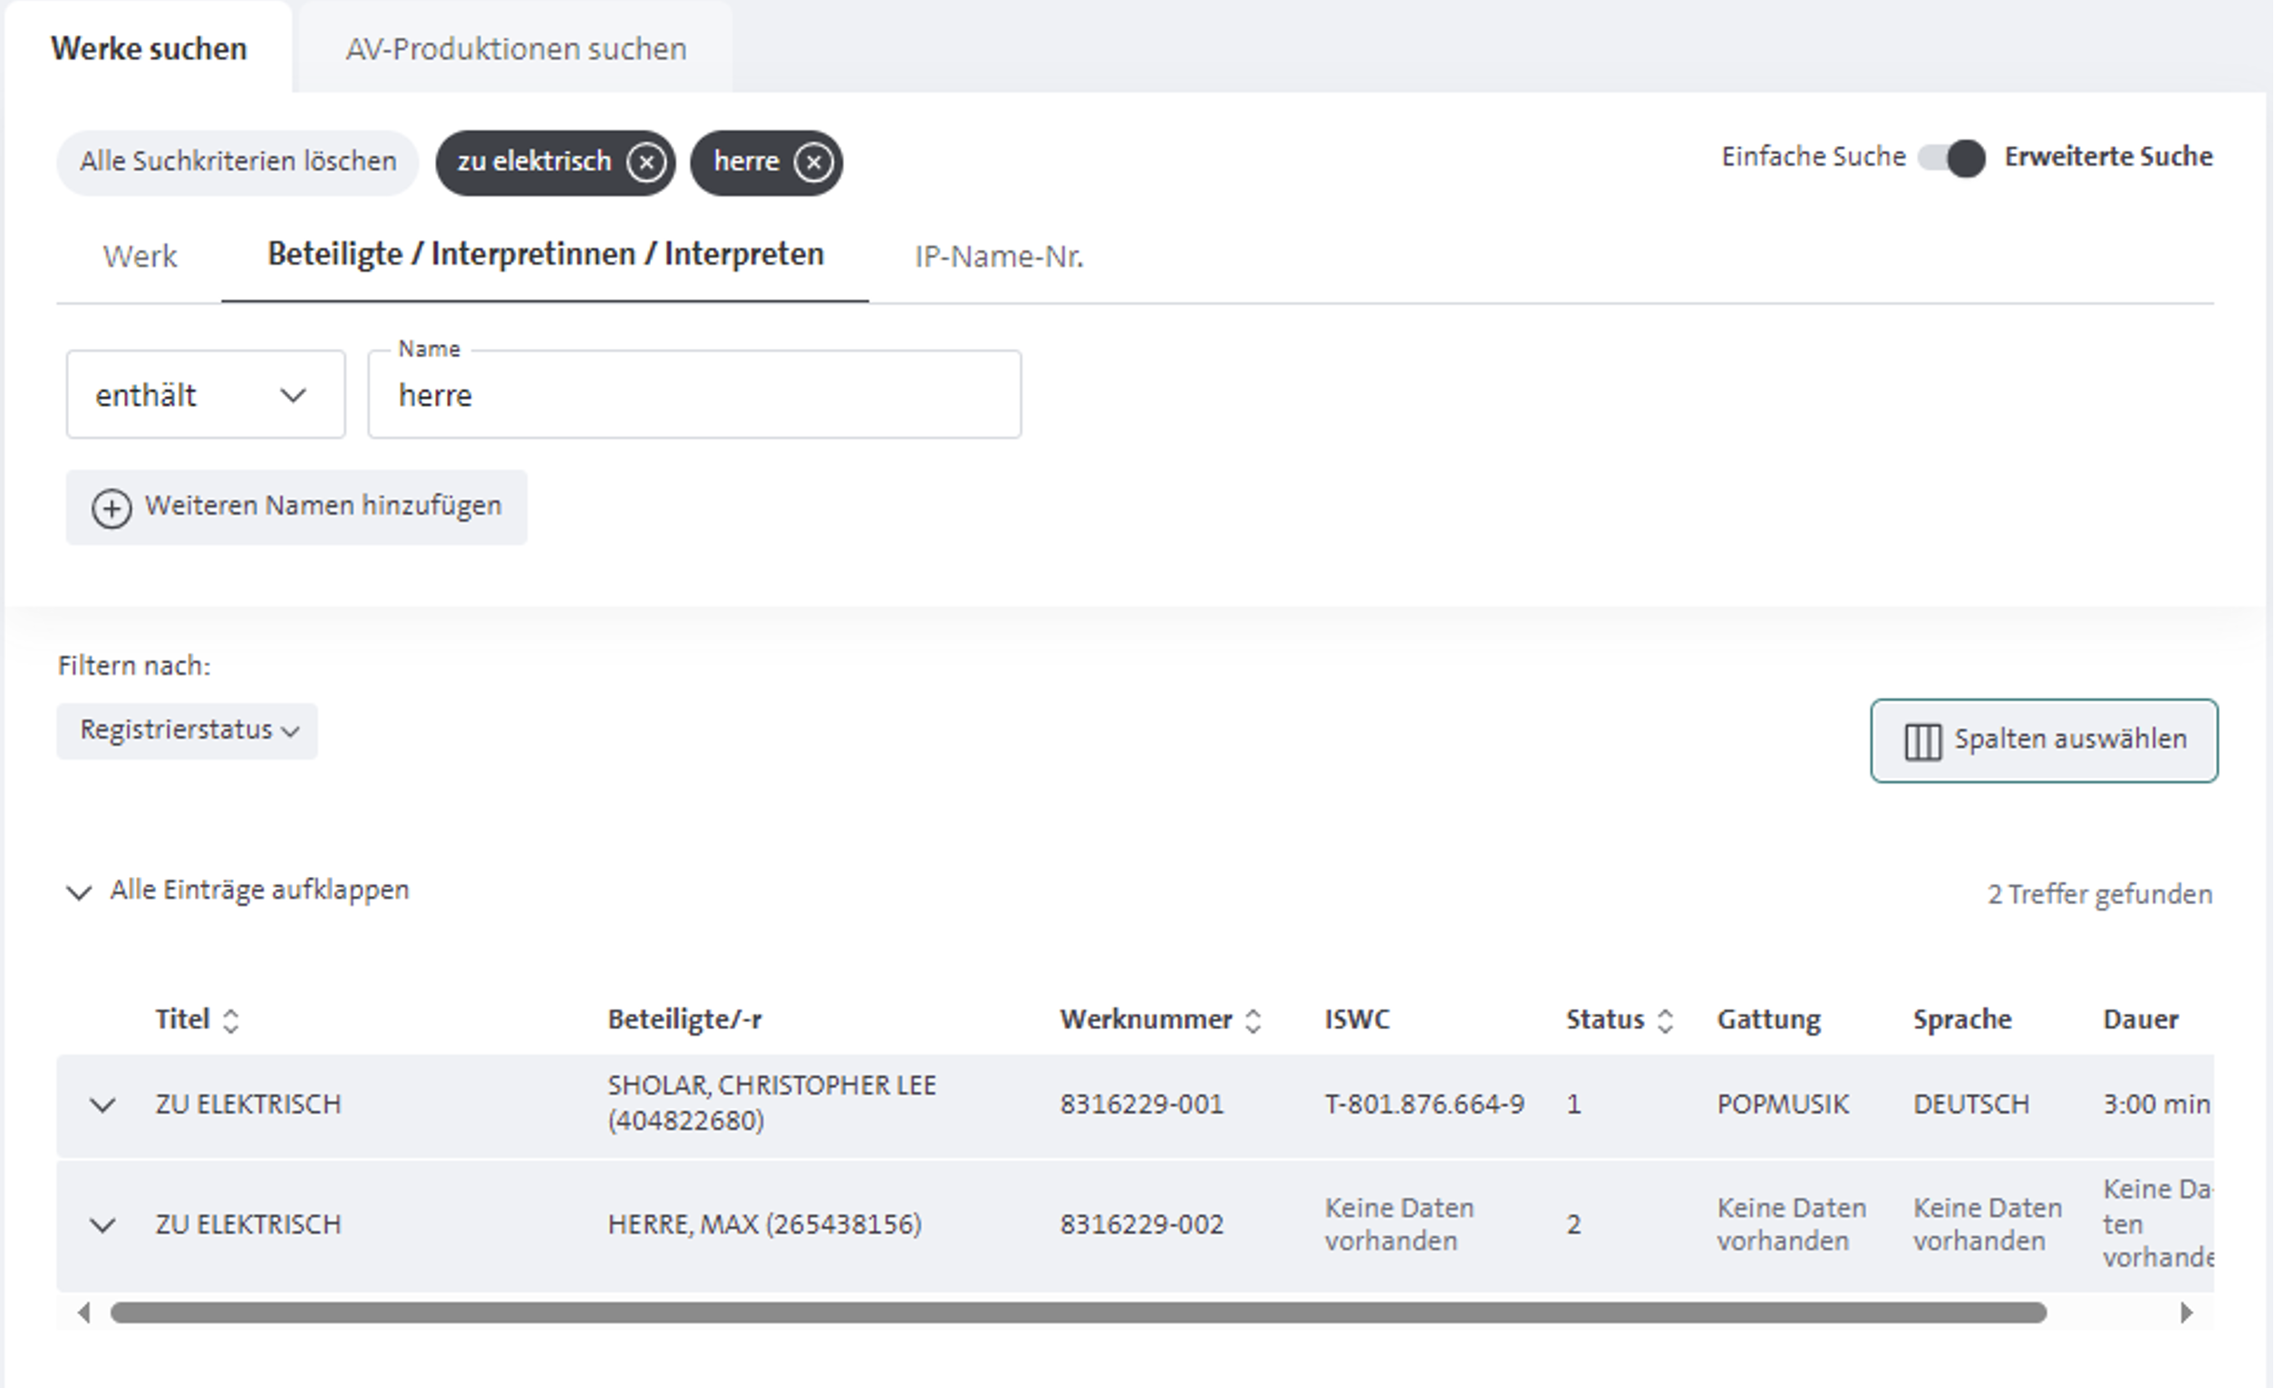Click Alle Suchkriterien löschen button
Screen dimensions: 2275x1388
click(238, 161)
